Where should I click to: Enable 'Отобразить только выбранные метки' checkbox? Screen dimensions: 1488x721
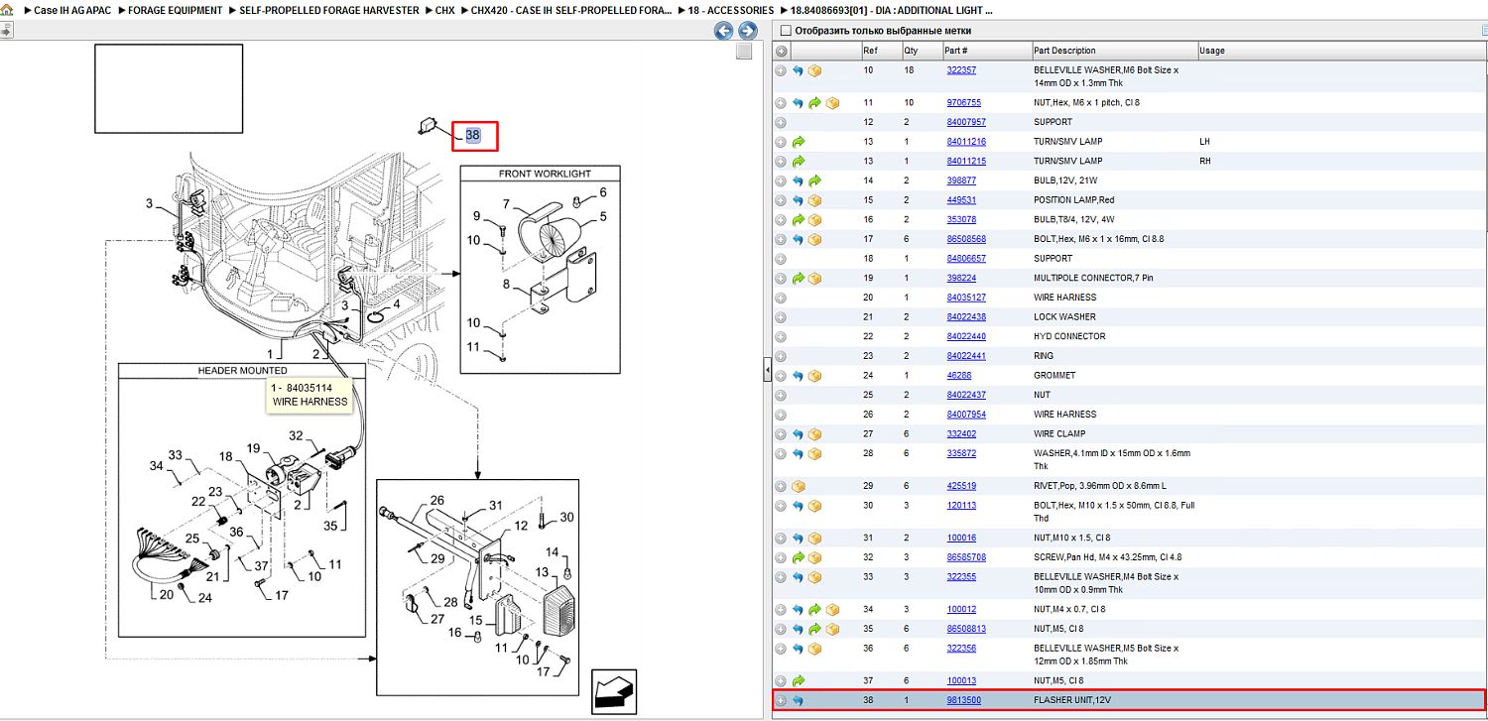pyautogui.click(x=786, y=31)
